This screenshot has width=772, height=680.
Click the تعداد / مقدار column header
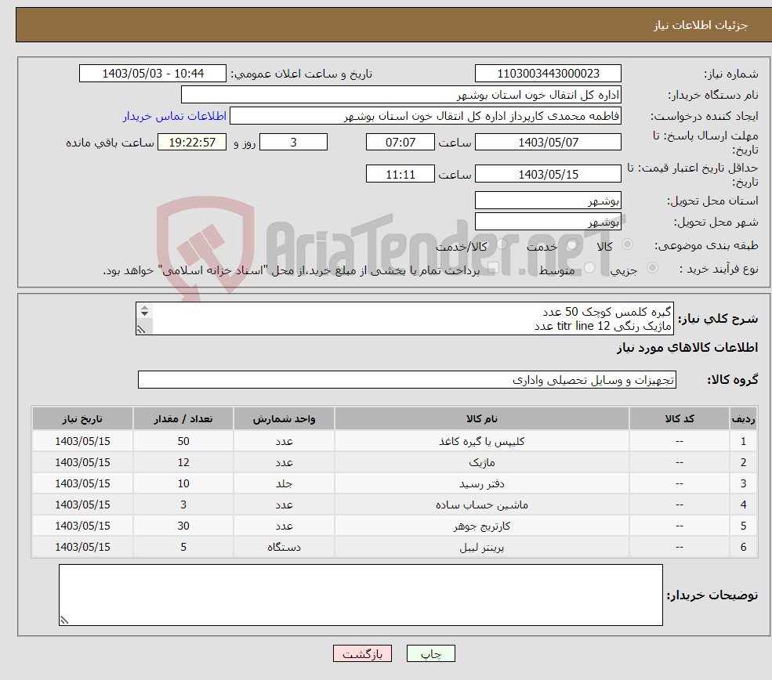pos(183,418)
